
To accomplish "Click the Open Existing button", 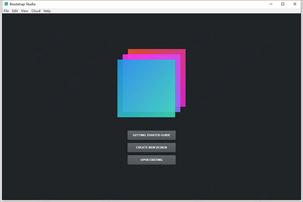I will 151,160.
